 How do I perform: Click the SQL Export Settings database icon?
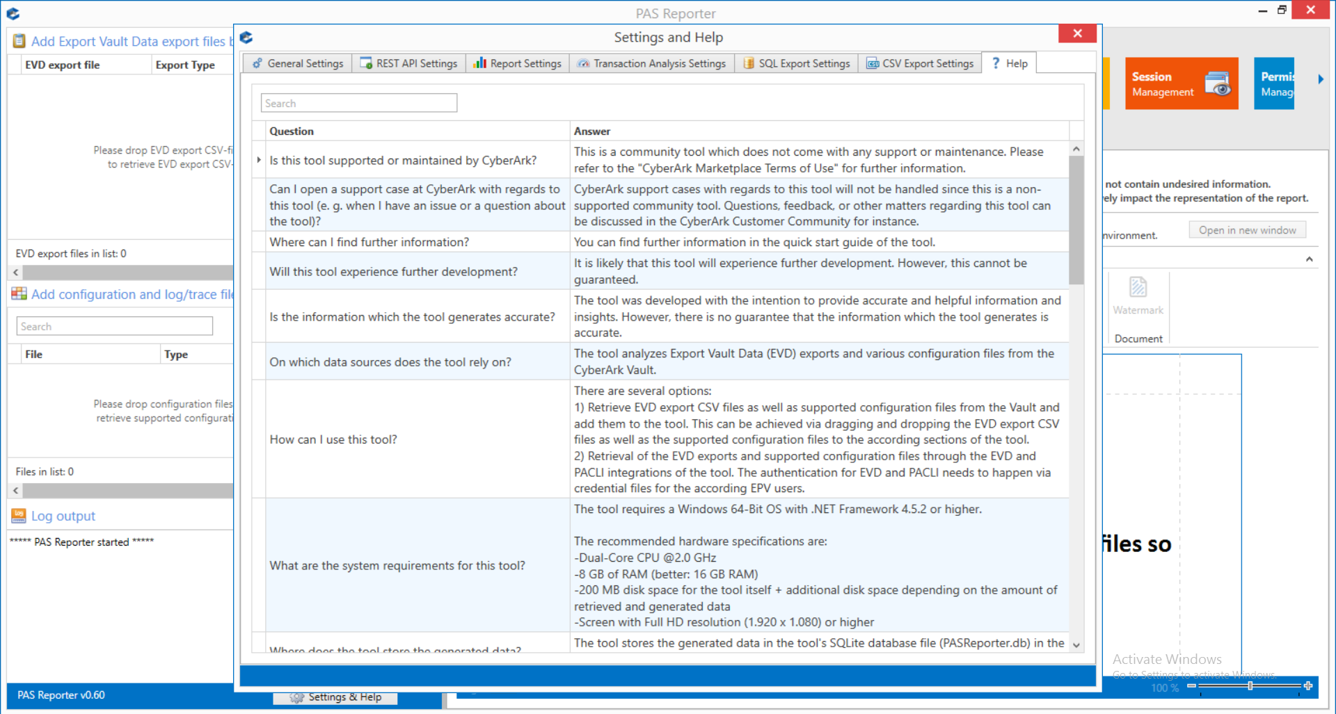[749, 63]
